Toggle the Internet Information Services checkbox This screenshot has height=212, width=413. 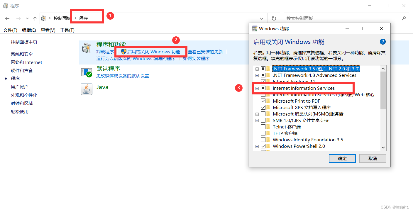click(263, 88)
